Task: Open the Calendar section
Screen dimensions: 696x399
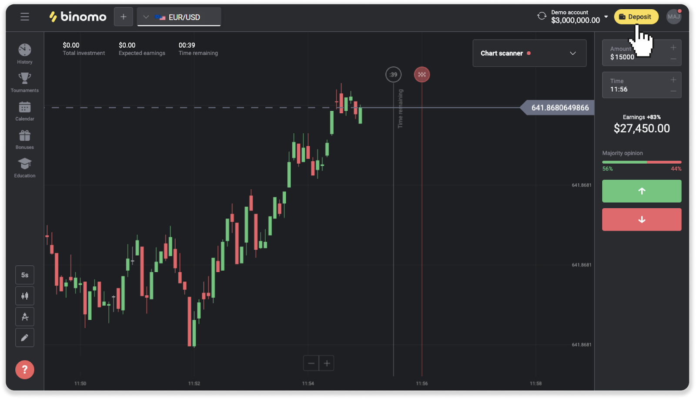Action: [25, 111]
